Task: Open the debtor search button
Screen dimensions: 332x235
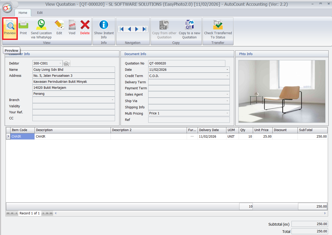Action: click(67, 63)
